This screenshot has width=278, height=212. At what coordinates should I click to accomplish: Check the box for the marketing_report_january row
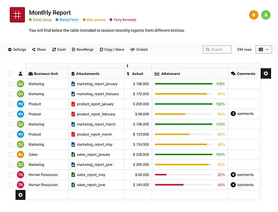coord(10,84)
